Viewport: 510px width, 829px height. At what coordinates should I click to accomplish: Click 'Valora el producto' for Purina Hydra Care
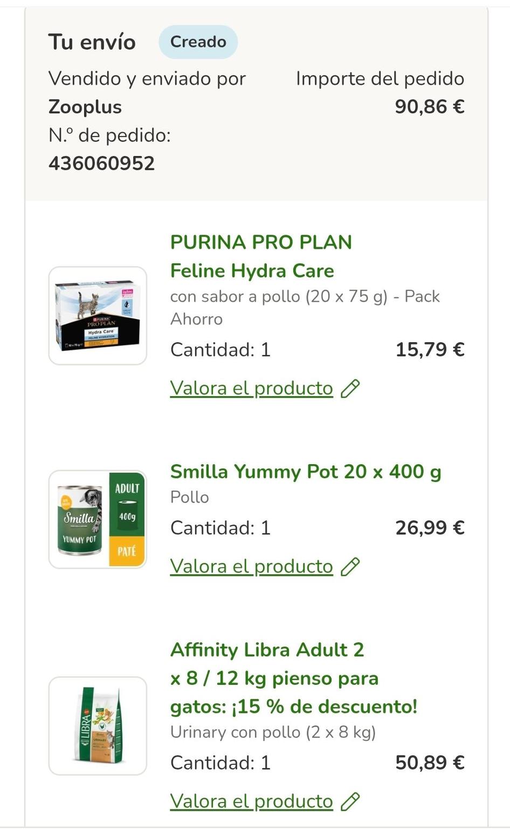[x=252, y=389]
